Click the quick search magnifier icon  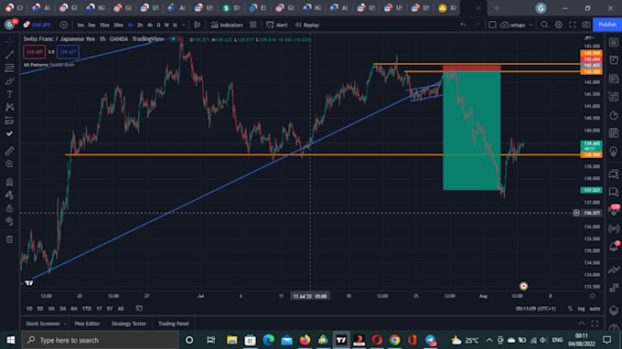544,25
